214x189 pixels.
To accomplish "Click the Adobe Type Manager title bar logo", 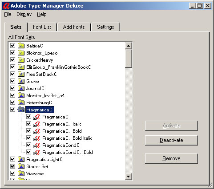I will (x=6, y=6).
